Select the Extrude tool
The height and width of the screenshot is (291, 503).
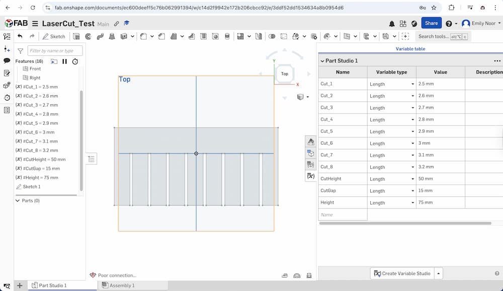(x=76, y=37)
